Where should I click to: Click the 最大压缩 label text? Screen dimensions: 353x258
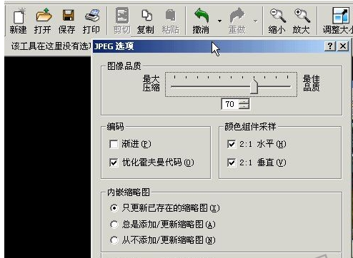click(151, 83)
